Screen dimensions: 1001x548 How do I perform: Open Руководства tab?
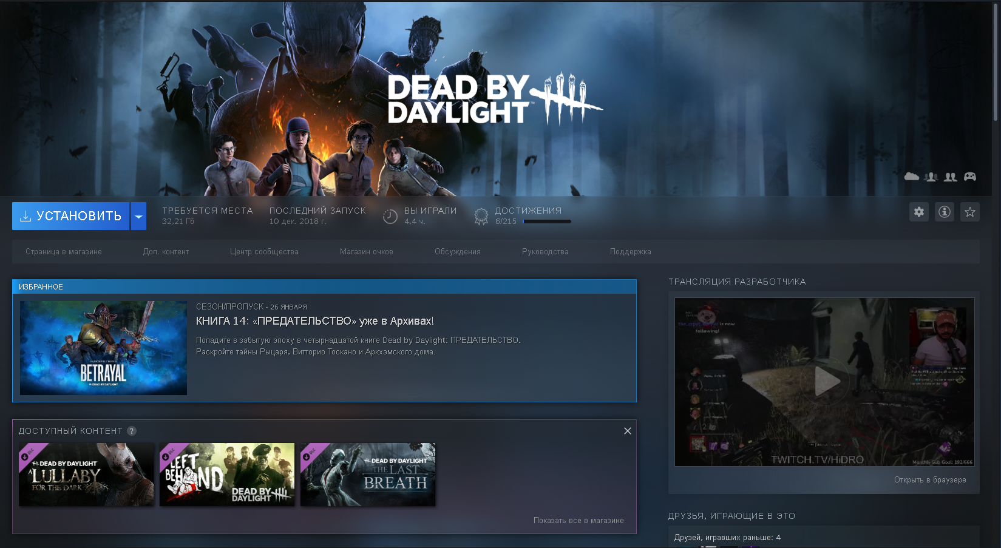545,252
